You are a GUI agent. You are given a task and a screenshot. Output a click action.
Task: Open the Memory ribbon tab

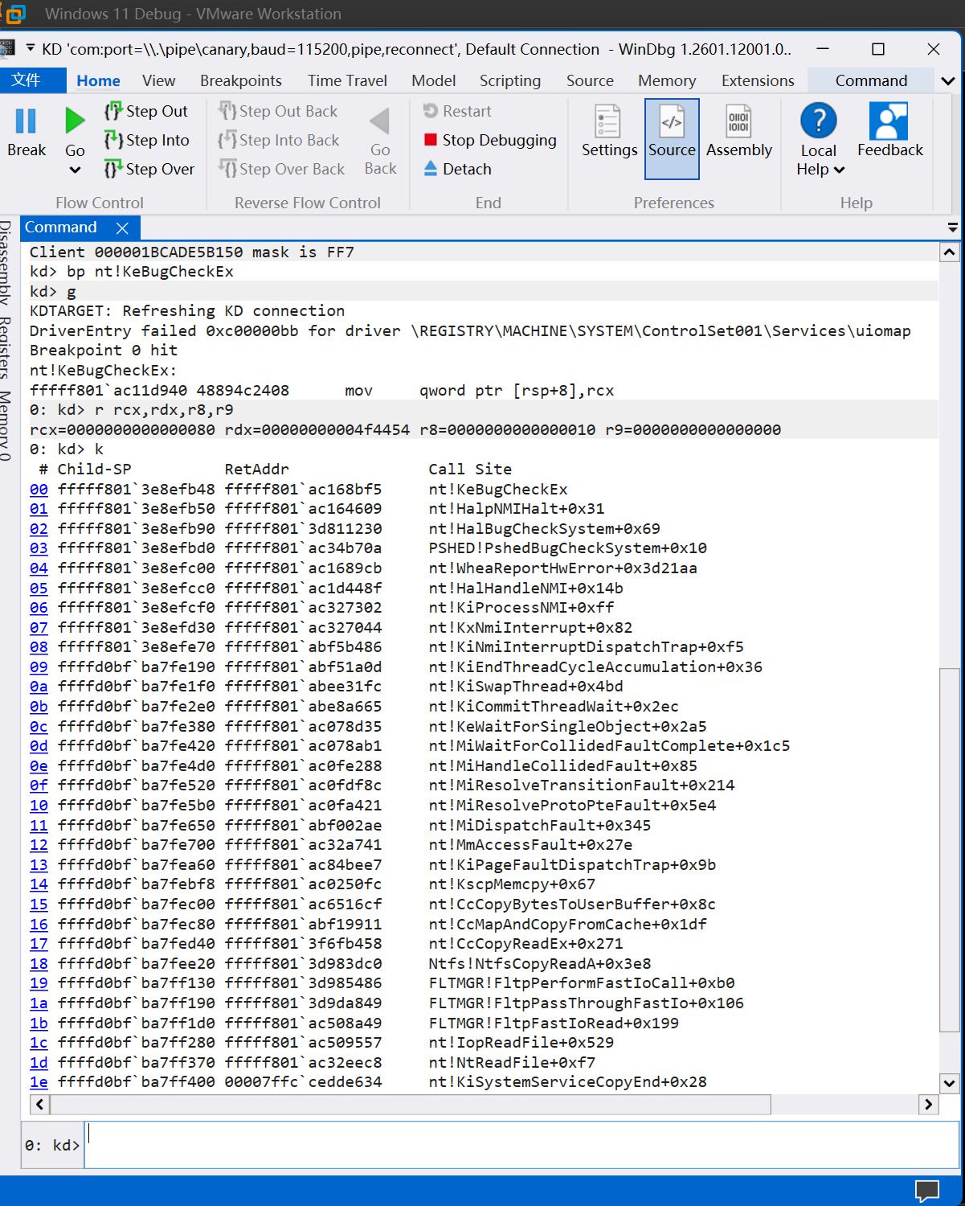(x=667, y=80)
